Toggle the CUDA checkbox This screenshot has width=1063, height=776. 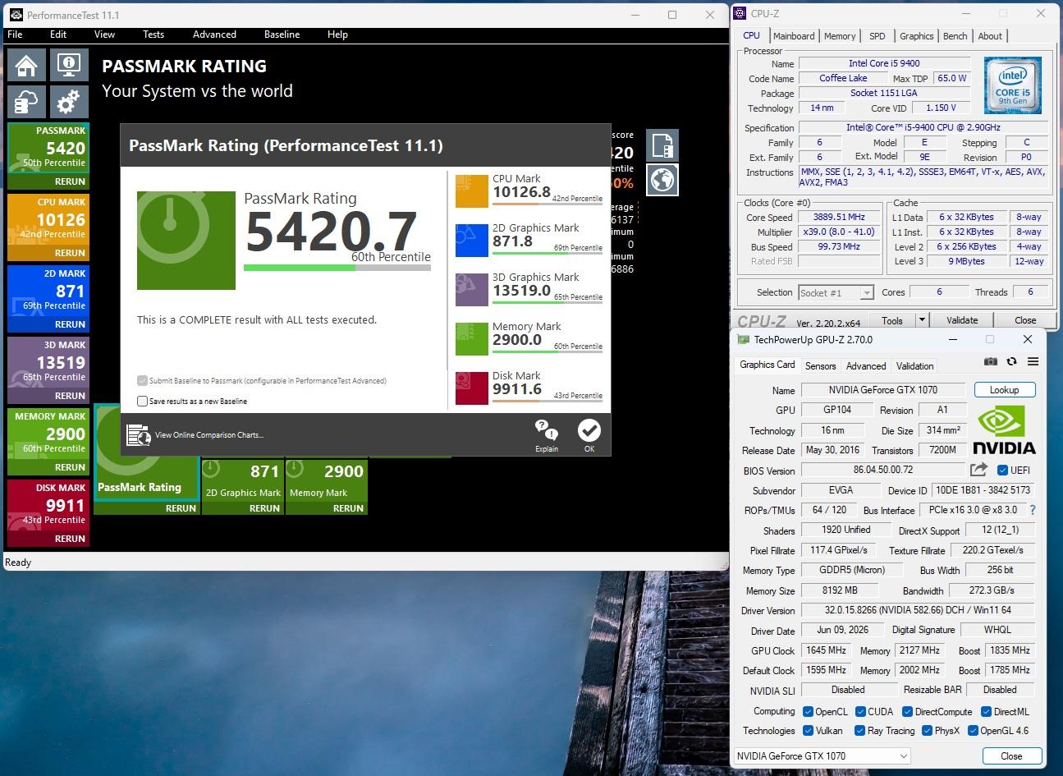coord(861,712)
